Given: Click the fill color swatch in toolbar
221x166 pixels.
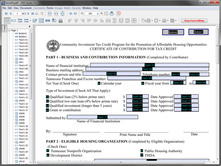Looking at the screenshot, I should pyautogui.click(x=148, y=21).
